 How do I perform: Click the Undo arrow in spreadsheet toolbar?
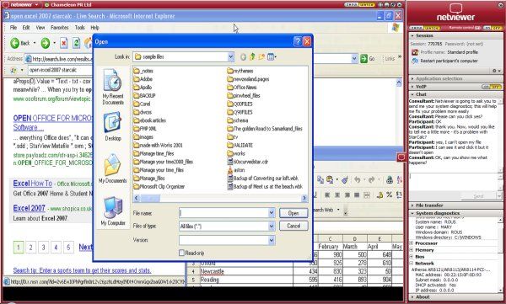(x=358, y=180)
